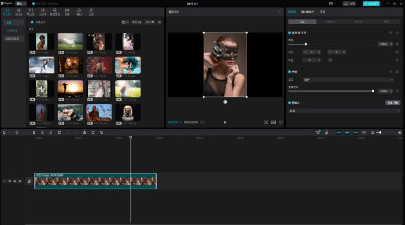Open the player panel hamburger menu
Screen dimensions: 405x225
pyautogui.click(x=279, y=12)
